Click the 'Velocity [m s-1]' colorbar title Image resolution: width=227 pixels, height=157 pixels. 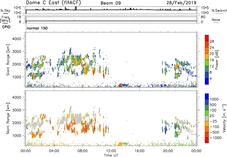[x=224, y=118]
